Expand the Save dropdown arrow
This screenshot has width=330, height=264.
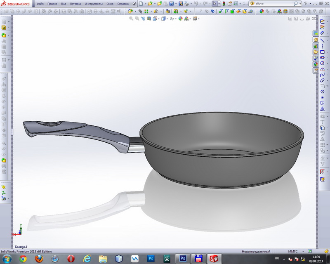[176, 4]
